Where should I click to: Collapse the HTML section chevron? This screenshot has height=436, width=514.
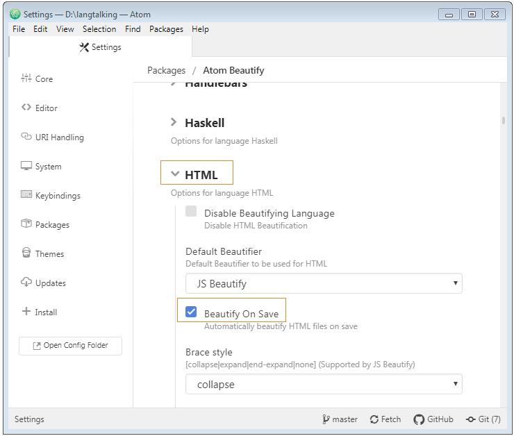pyautogui.click(x=175, y=174)
